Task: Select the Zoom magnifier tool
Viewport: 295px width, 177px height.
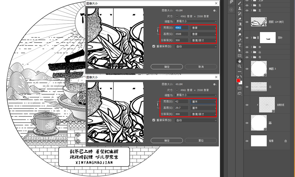Action: (240, 66)
